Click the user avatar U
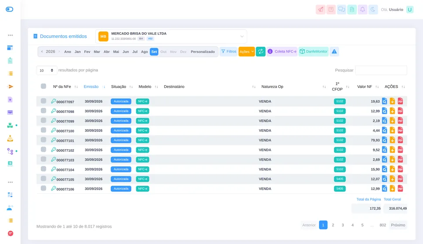Screen dimensions: 423x244 click(410, 9)
